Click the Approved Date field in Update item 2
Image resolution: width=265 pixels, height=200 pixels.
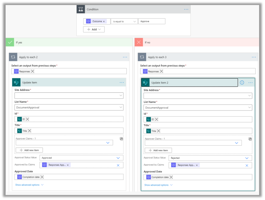click(198, 177)
